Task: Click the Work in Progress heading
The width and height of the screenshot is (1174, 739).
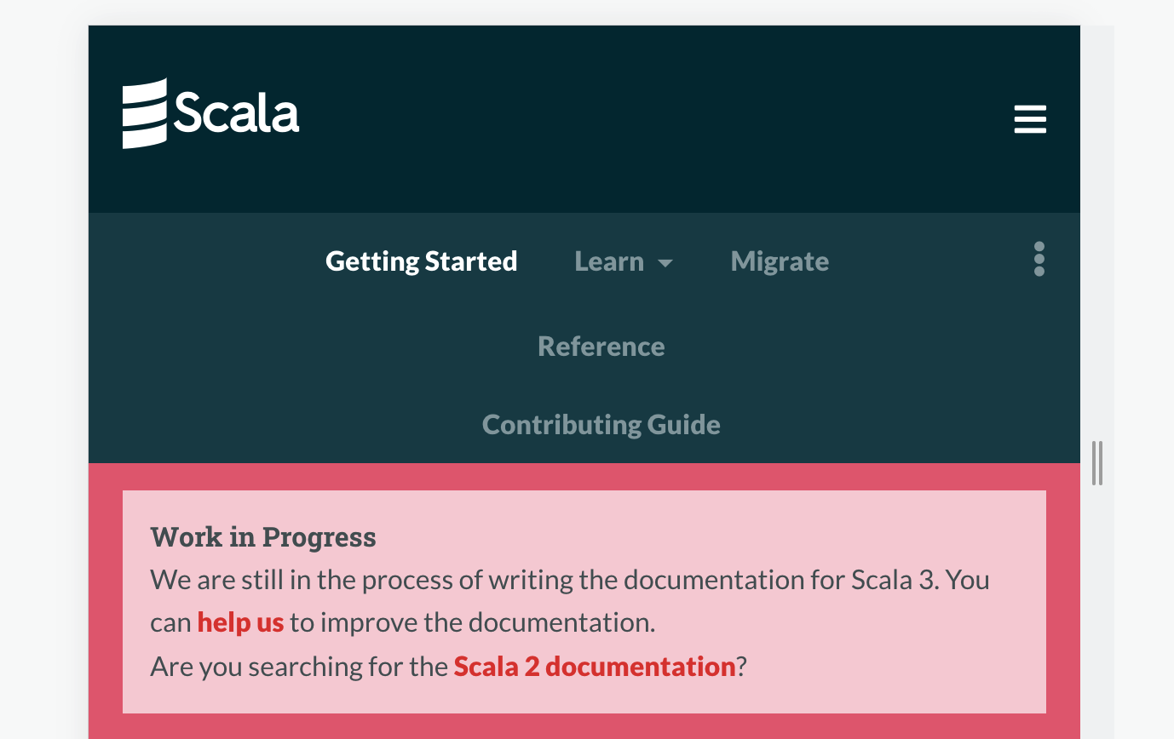Action: (x=263, y=537)
